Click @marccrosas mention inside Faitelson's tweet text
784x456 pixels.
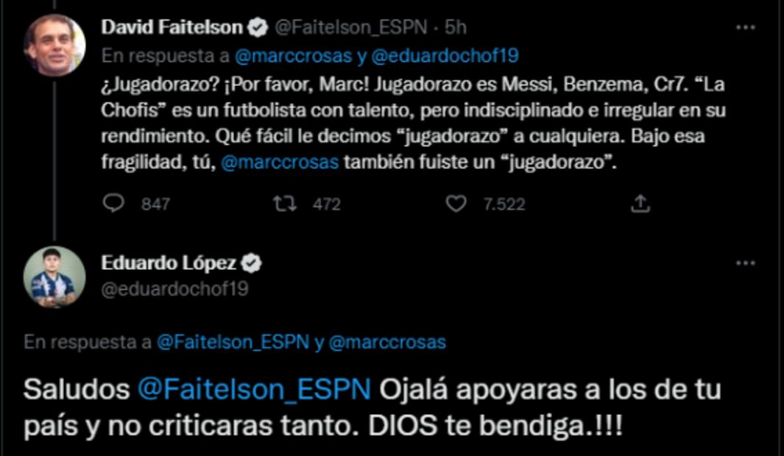point(280,163)
